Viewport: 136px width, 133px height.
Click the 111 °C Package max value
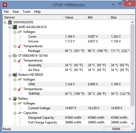120,51
